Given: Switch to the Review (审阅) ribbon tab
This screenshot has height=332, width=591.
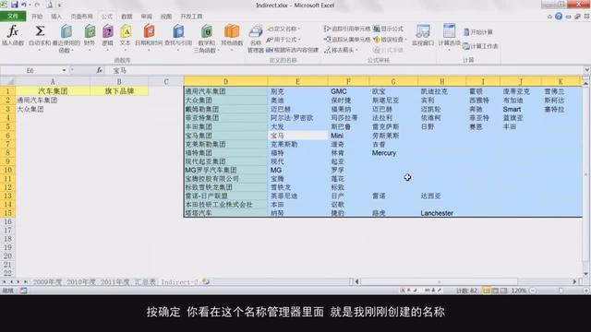Looking at the screenshot, I should tap(146, 17).
